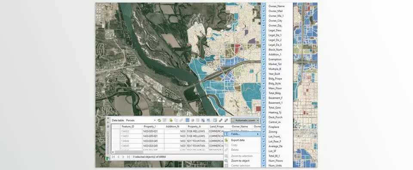This screenshot has height=170, width=413.
Task: Toggle the Lot_SF field checkbox
Action: 264,151
